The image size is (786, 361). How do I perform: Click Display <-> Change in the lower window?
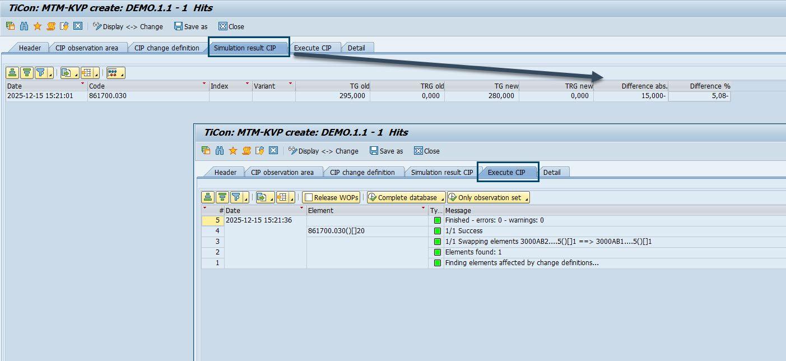323,151
